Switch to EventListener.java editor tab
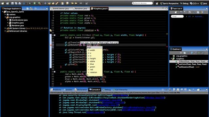The height and width of the screenshot is (117, 209). (60, 8)
